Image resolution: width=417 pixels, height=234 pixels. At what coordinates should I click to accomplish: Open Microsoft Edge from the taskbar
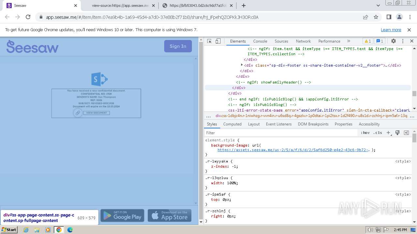click(x=70, y=230)
